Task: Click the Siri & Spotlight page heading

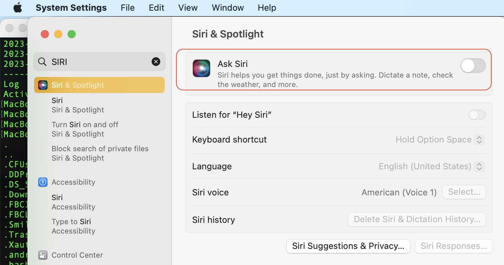Action: [x=228, y=34]
